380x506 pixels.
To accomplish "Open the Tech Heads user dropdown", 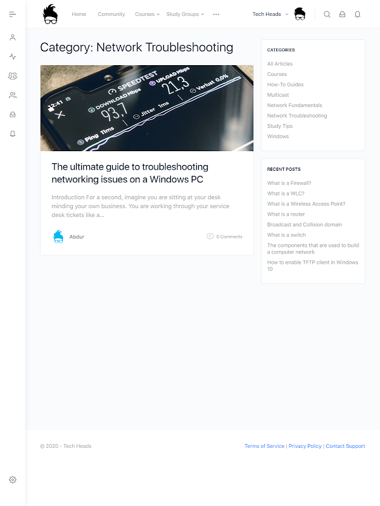I will pyautogui.click(x=270, y=14).
